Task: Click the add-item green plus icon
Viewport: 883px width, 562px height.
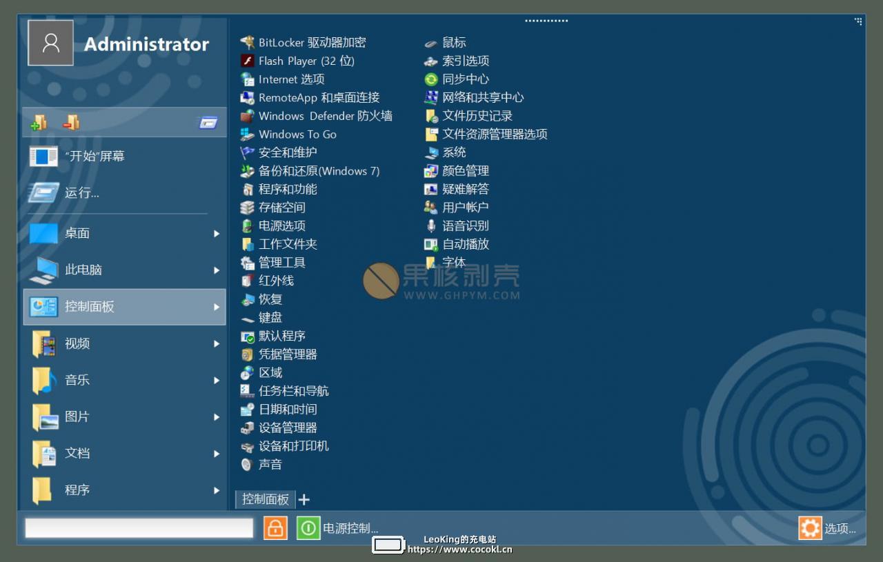Action: point(39,123)
